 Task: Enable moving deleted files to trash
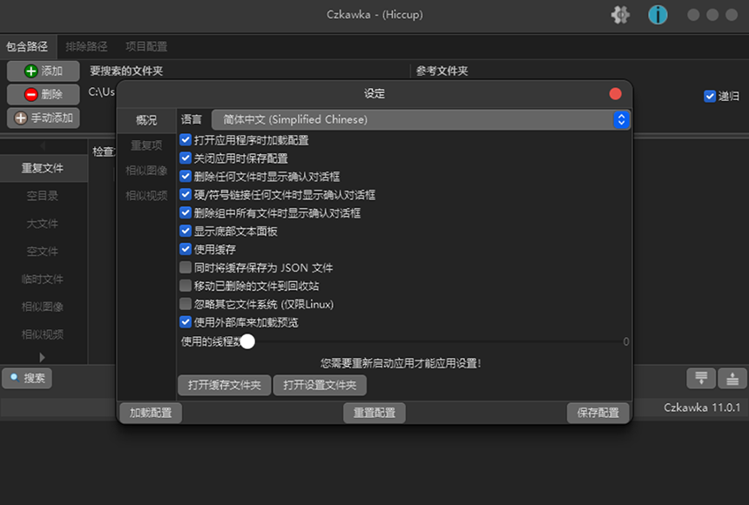point(186,285)
